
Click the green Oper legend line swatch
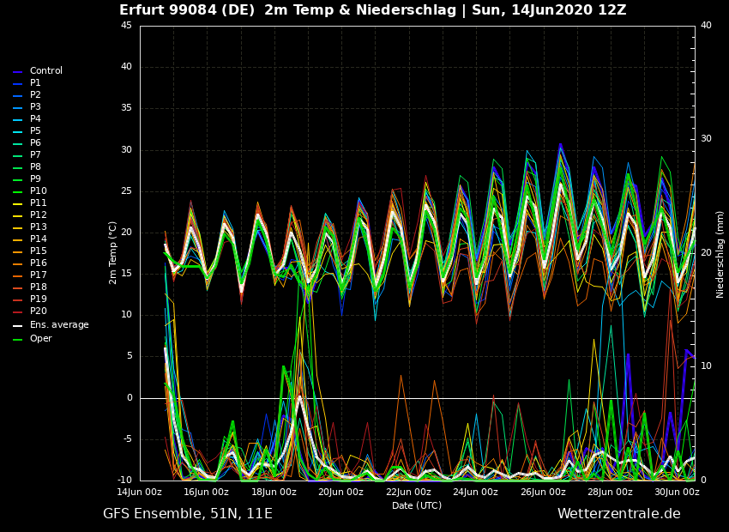click(x=17, y=340)
